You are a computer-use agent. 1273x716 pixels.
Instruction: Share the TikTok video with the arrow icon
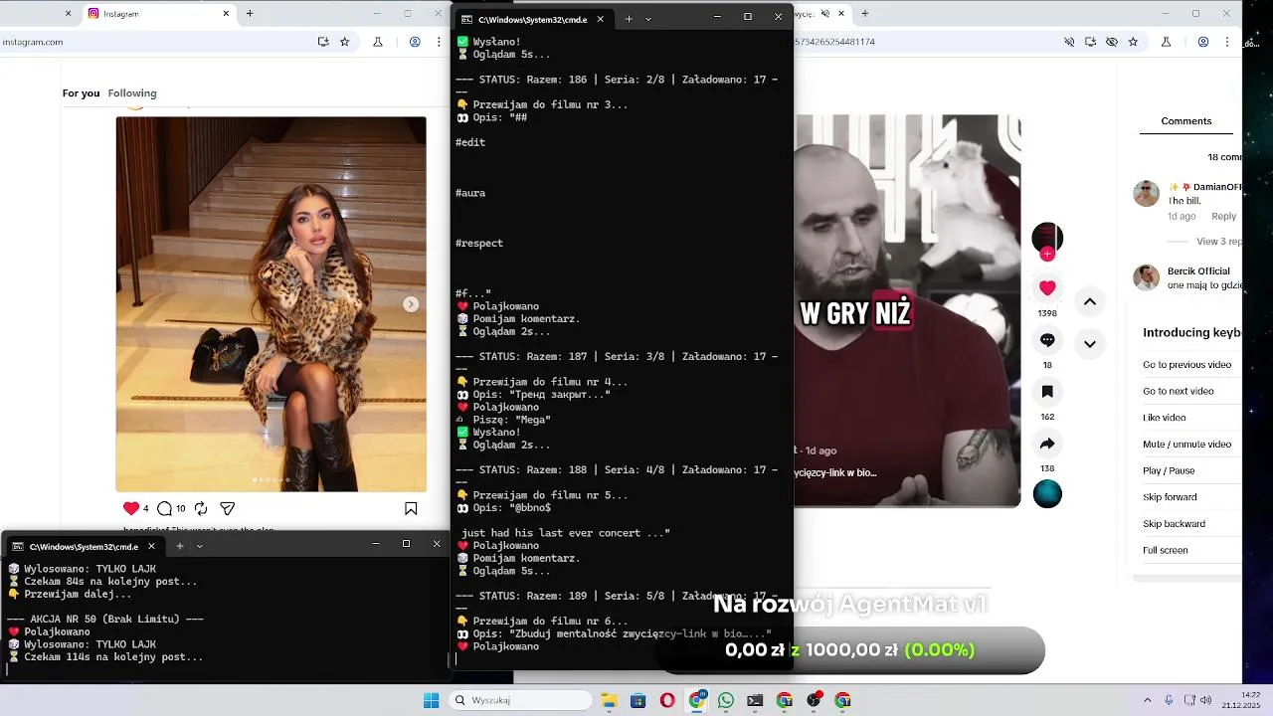(x=1047, y=444)
